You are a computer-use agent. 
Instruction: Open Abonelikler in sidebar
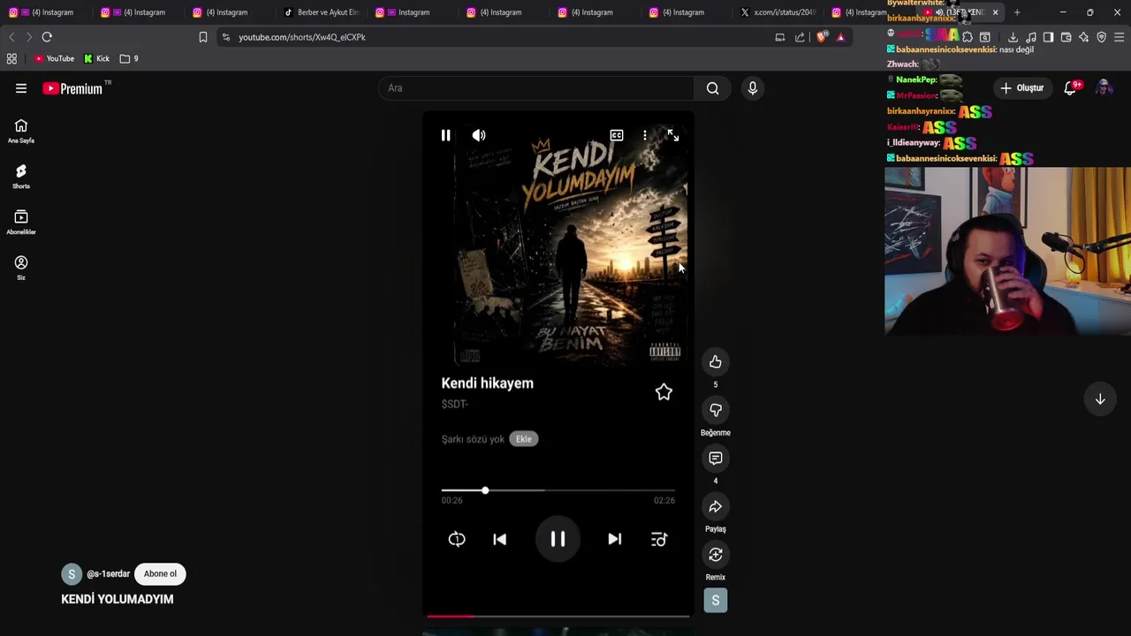(x=21, y=223)
